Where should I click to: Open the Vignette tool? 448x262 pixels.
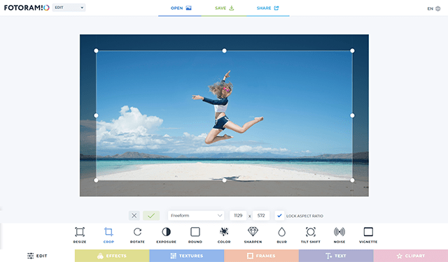pos(368,235)
